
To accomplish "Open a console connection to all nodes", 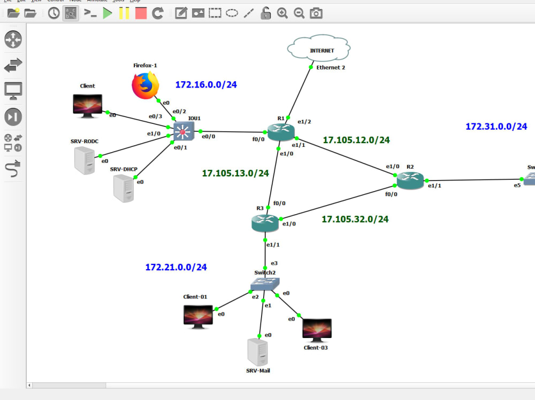I will coord(90,13).
